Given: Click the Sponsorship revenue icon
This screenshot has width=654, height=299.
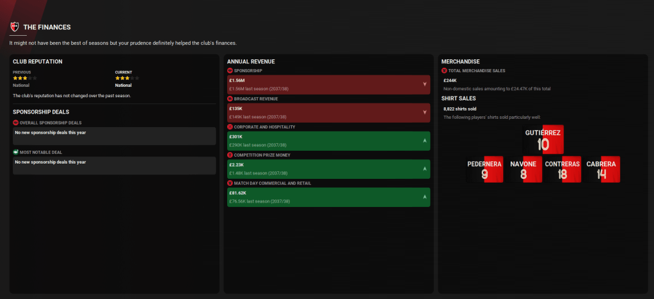Looking at the screenshot, I should (x=230, y=70).
